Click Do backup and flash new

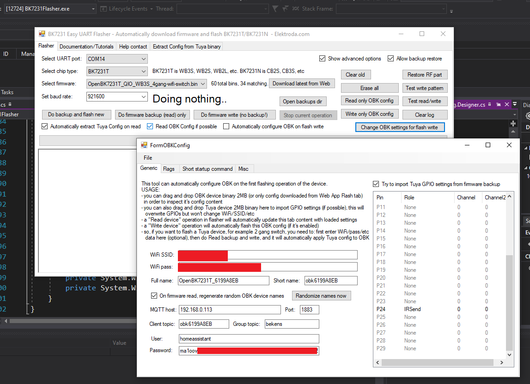pyautogui.click(x=76, y=114)
